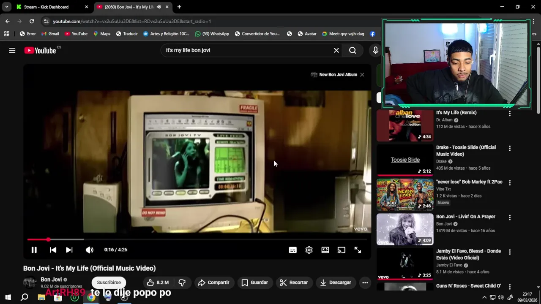Open the Bon Jovi channel avatar
Screen dimensions: 541x304
[x=30, y=282]
